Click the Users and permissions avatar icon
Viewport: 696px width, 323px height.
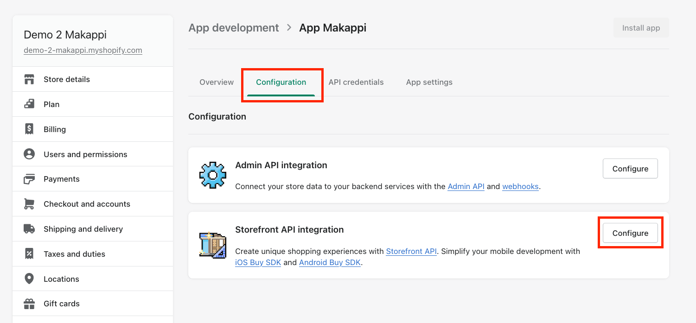(x=29, y=154)
